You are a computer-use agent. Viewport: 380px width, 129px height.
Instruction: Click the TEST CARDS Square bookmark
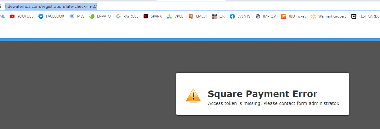(x=365, y=16)
